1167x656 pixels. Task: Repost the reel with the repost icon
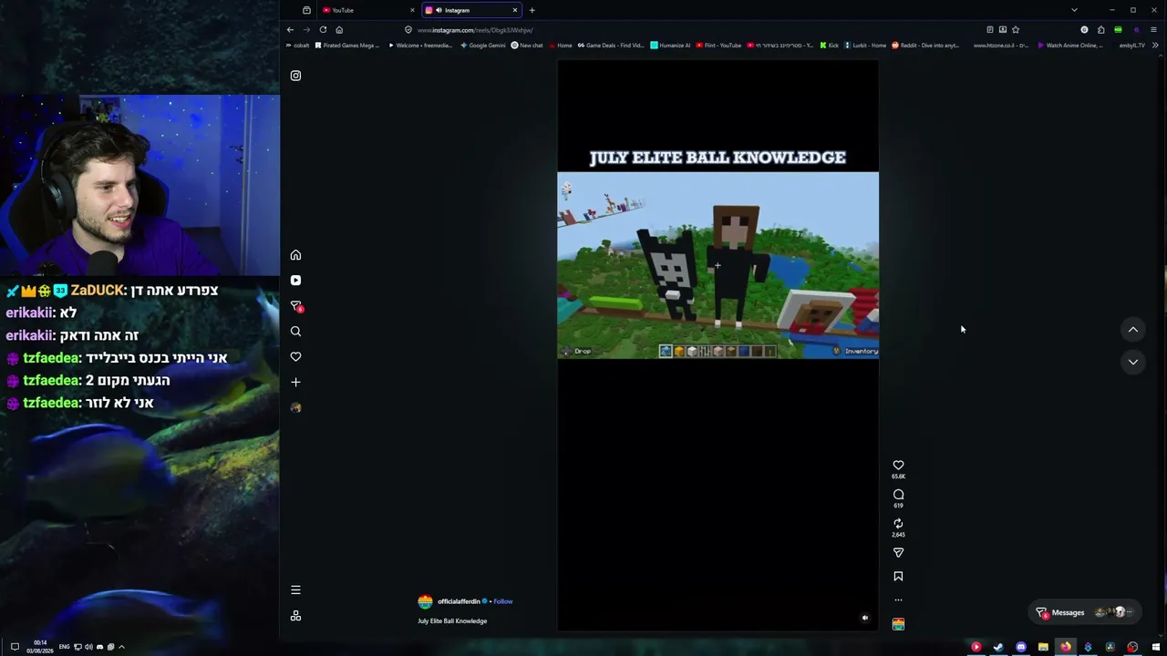coord(898,524)
